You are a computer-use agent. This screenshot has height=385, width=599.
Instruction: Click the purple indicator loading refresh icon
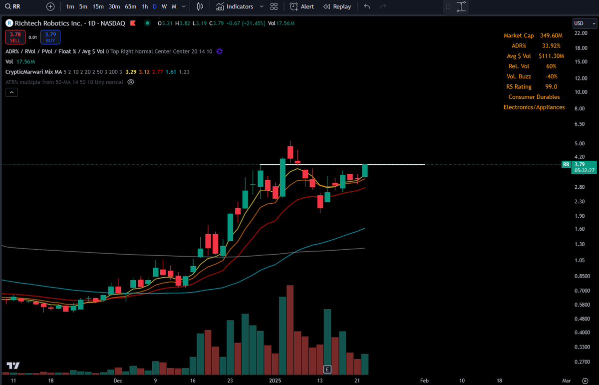pos(220,51)
